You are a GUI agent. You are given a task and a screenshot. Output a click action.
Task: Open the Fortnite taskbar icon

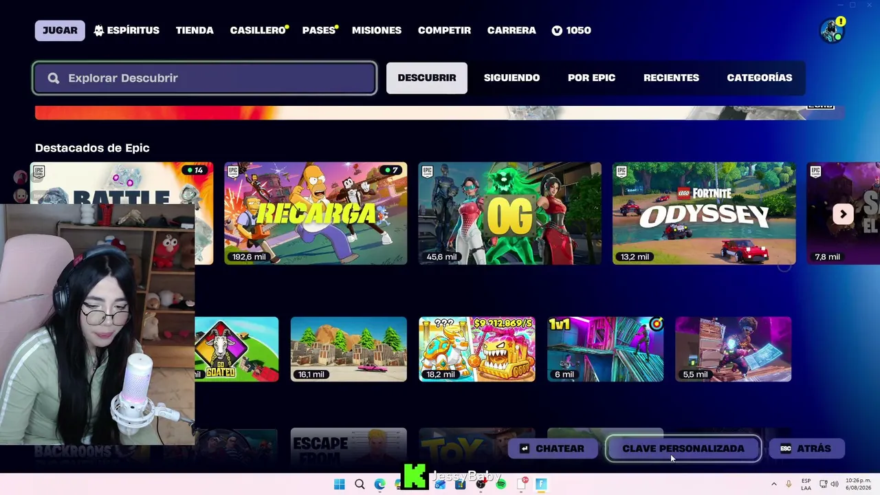click(542, 484)
